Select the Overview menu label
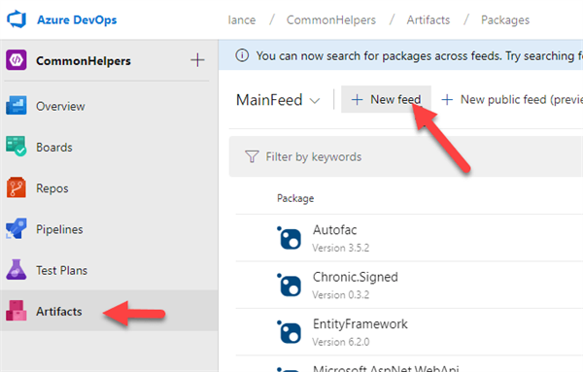Viewport: 583px width, 372px height. 60,106
